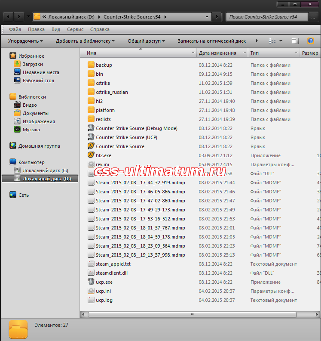Open the Сервис menu
Image resolution: width=321 pixels, height=341 pixels.
[x=75, y=29]
